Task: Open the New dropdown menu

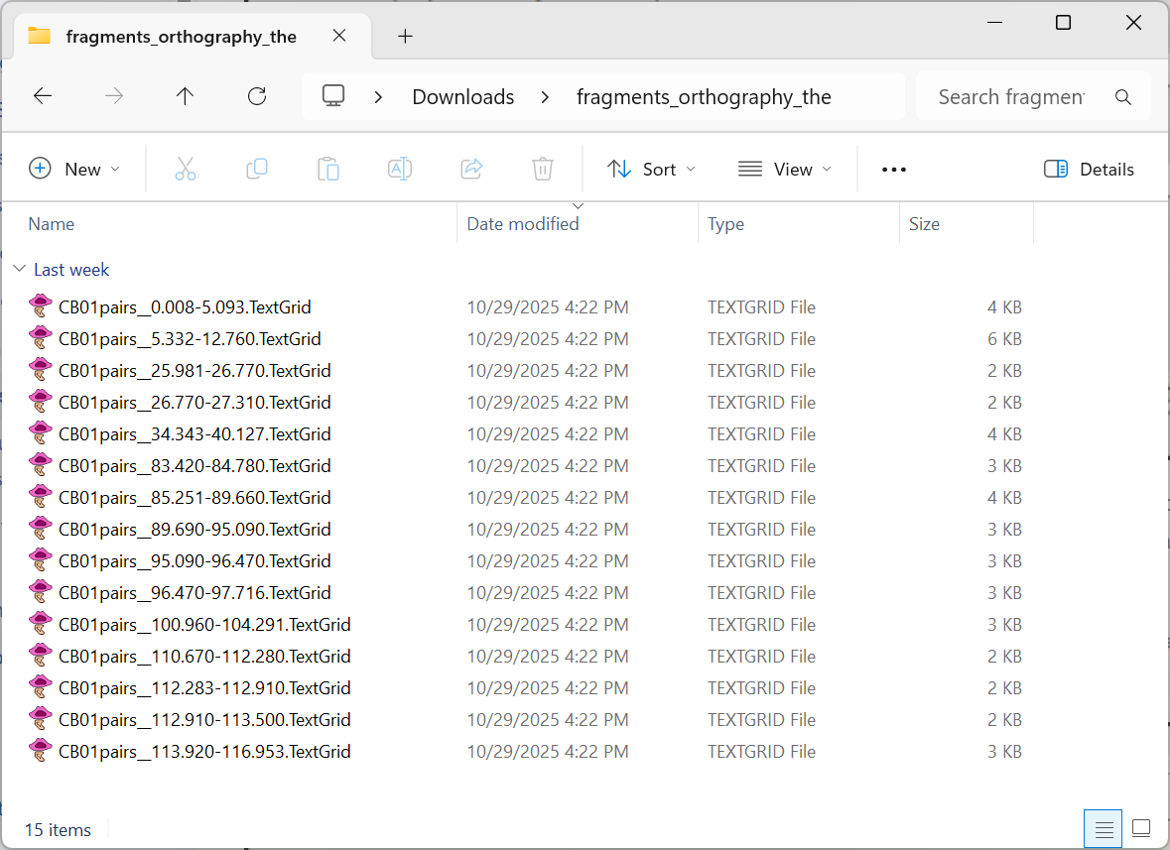Action: (x=74, y=170)
